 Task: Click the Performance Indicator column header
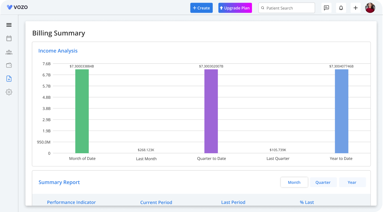pyautogui.click(x=71, y=202)
